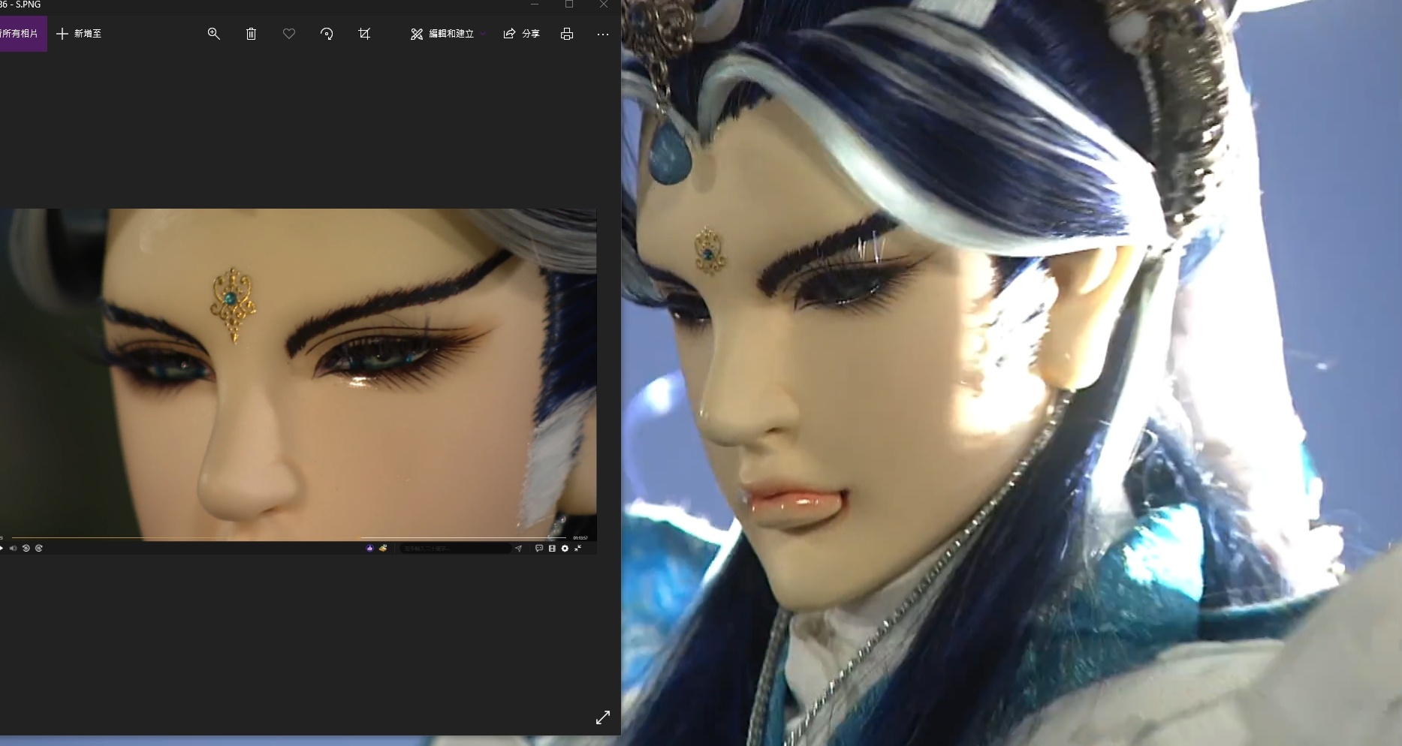Mark the photo as favorite with the heart
The image size is (1402, 746).
coord(289,34)
